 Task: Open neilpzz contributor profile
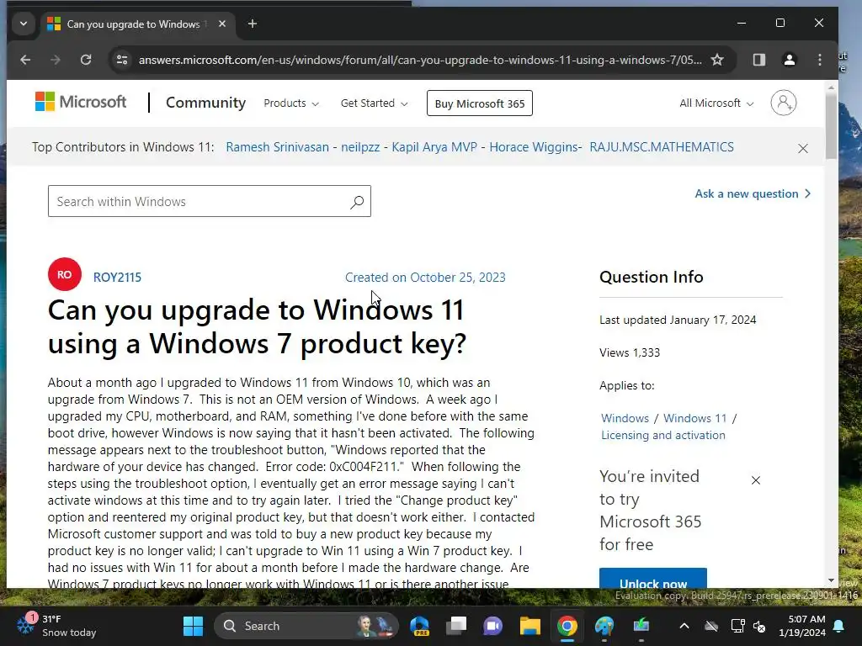pos(360,147)
